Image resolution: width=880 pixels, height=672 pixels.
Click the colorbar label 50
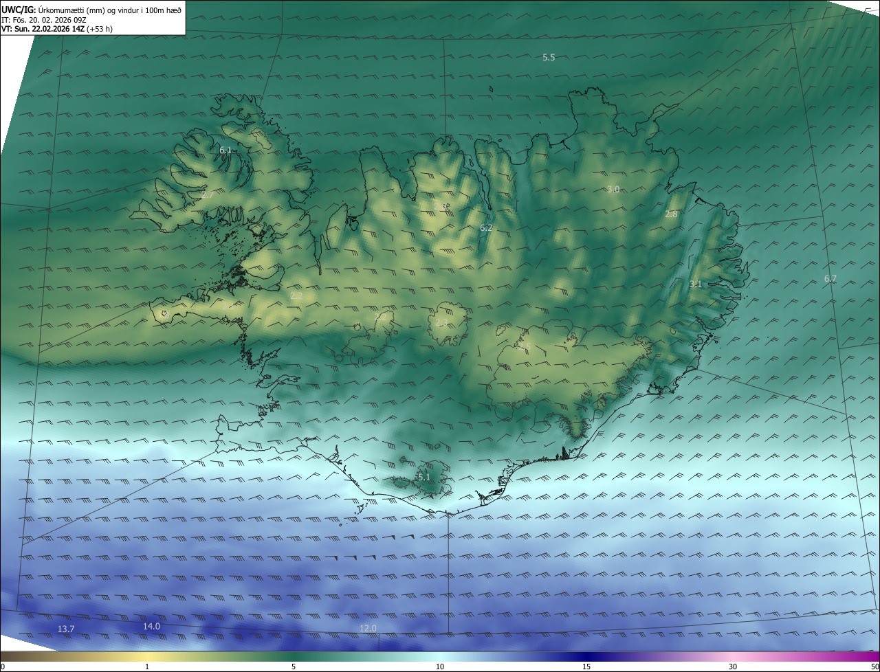874,667
